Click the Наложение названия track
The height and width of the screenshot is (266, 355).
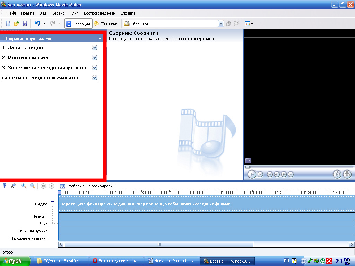click(207, 238)
